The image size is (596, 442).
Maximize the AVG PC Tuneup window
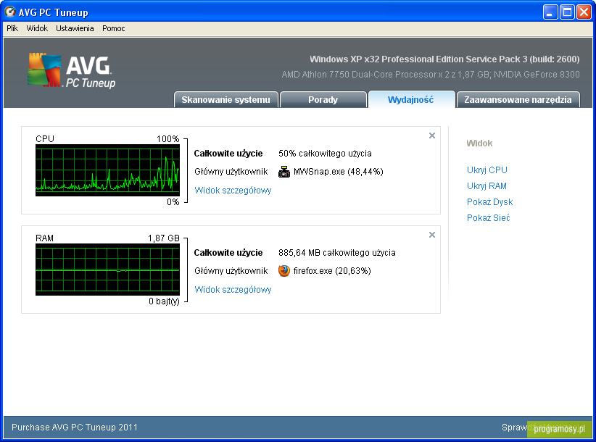[567, 12]
